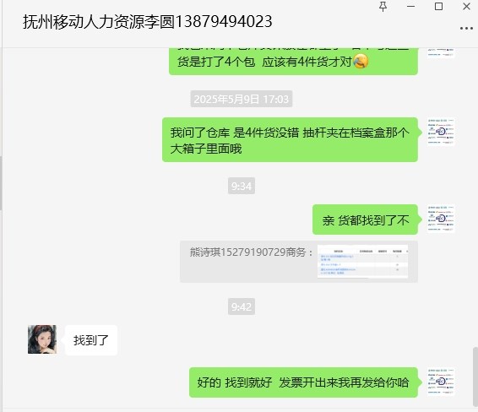This screenshot has width=478, height=412.
Task: Open contact's portrait avatar beside 找到了
Action: tap(42, 339)
